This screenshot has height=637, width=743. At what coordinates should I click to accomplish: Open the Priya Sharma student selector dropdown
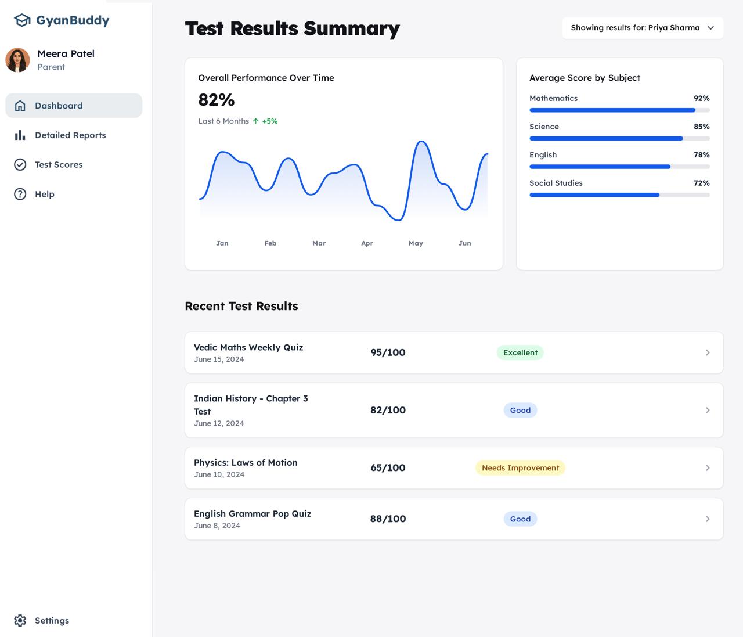643,28
